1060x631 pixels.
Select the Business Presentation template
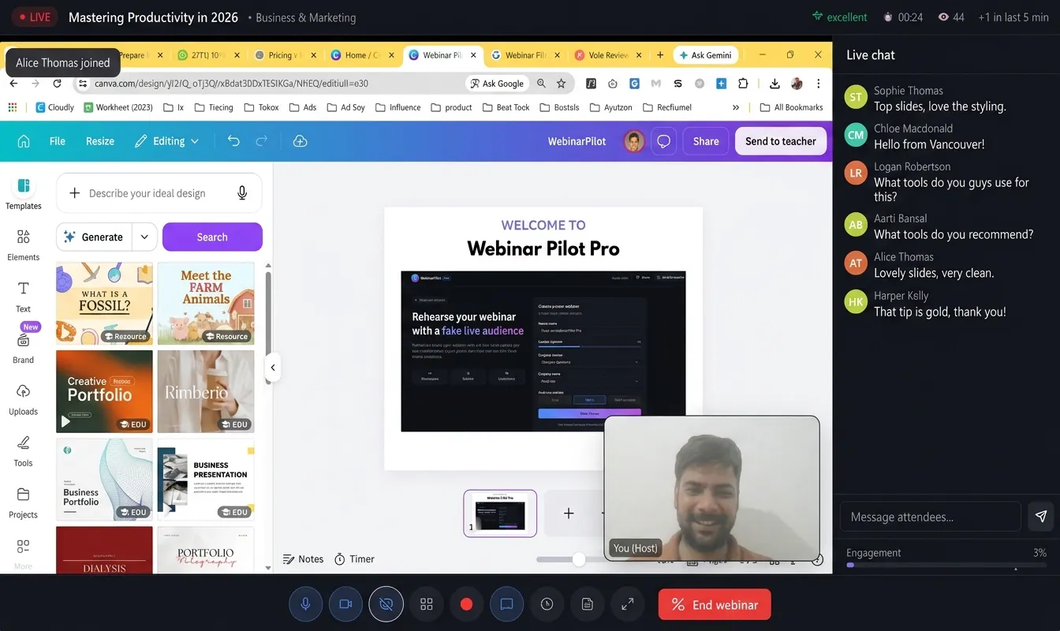(x=206, y=480)
